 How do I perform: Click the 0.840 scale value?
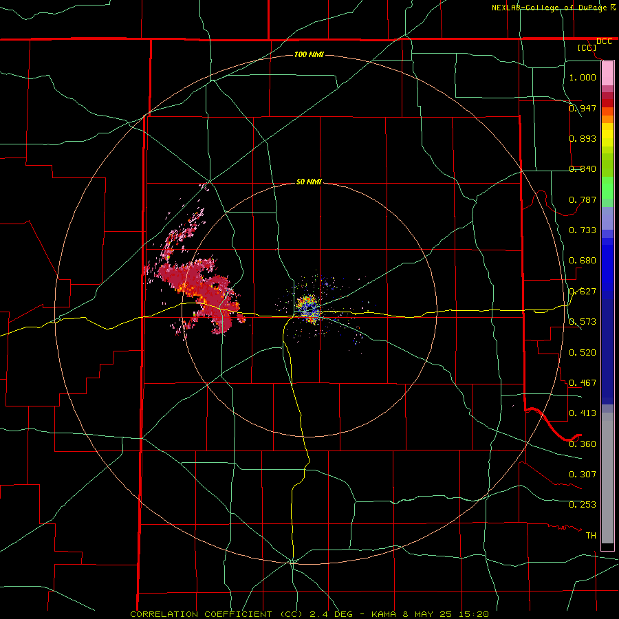click(x=583, y=169)
